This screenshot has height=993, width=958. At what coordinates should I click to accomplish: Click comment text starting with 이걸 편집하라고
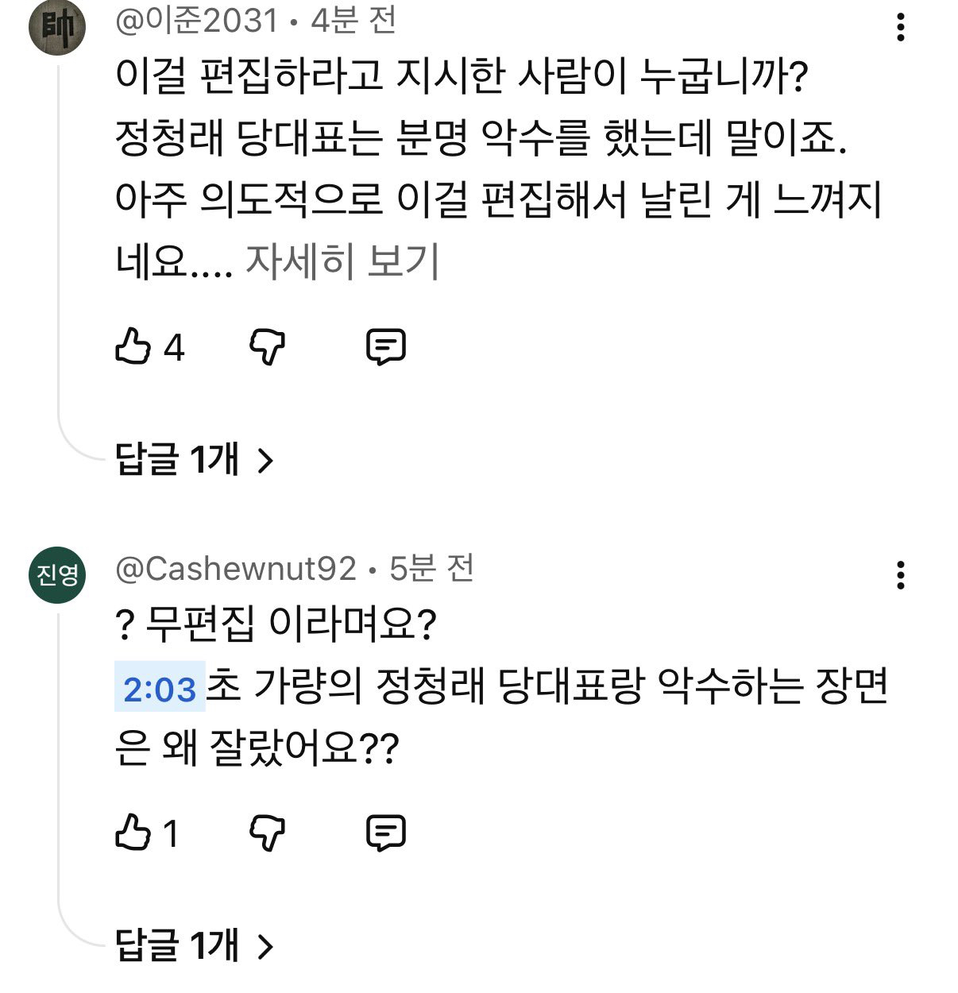pos(461,77)
